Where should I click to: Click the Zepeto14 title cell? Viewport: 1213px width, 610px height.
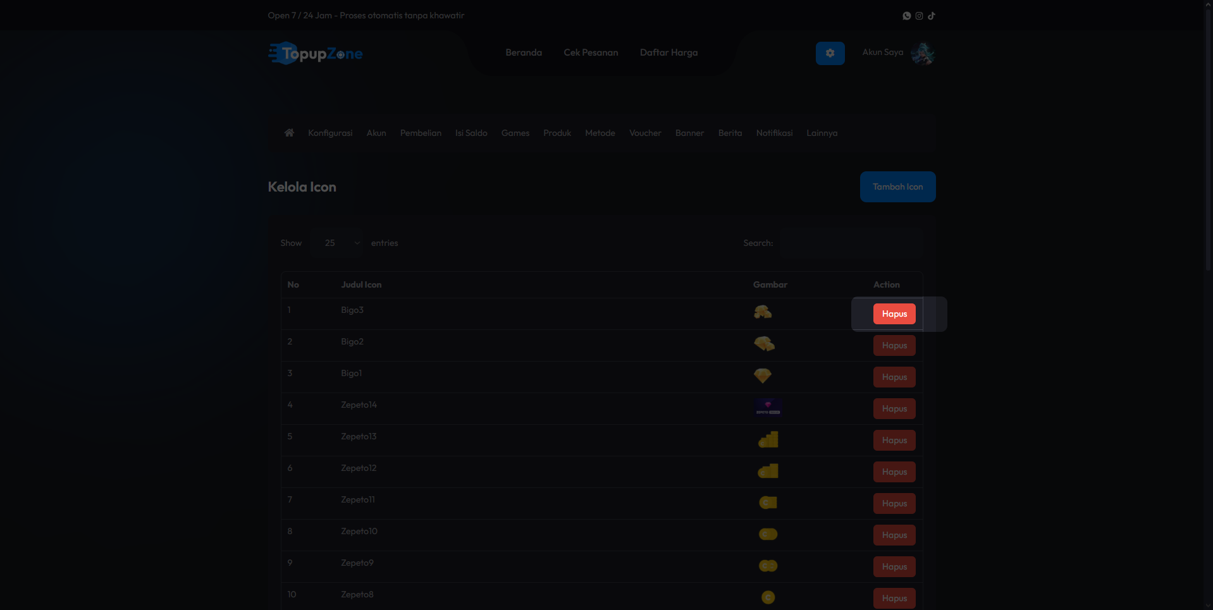pos(359,405)
